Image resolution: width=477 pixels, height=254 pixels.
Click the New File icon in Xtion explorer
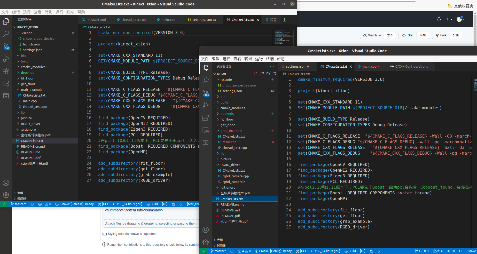pyautogui.click(x=256, y=74)
